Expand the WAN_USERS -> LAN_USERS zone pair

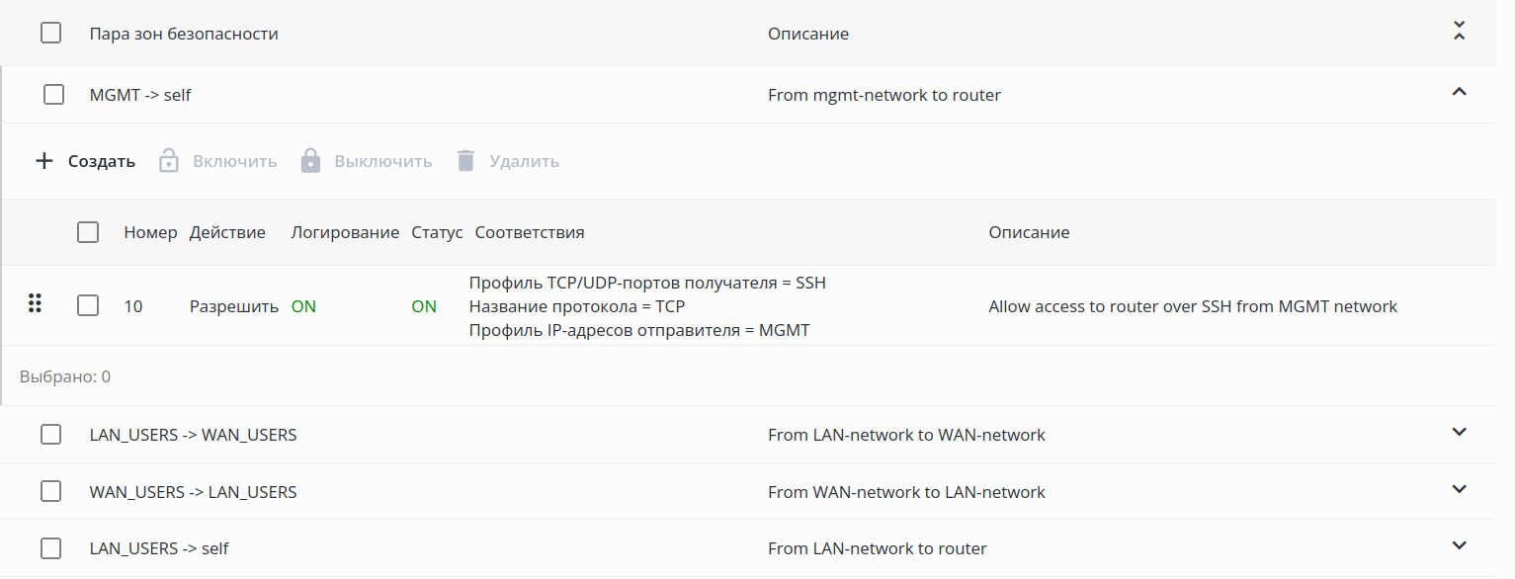point(1459,489)
